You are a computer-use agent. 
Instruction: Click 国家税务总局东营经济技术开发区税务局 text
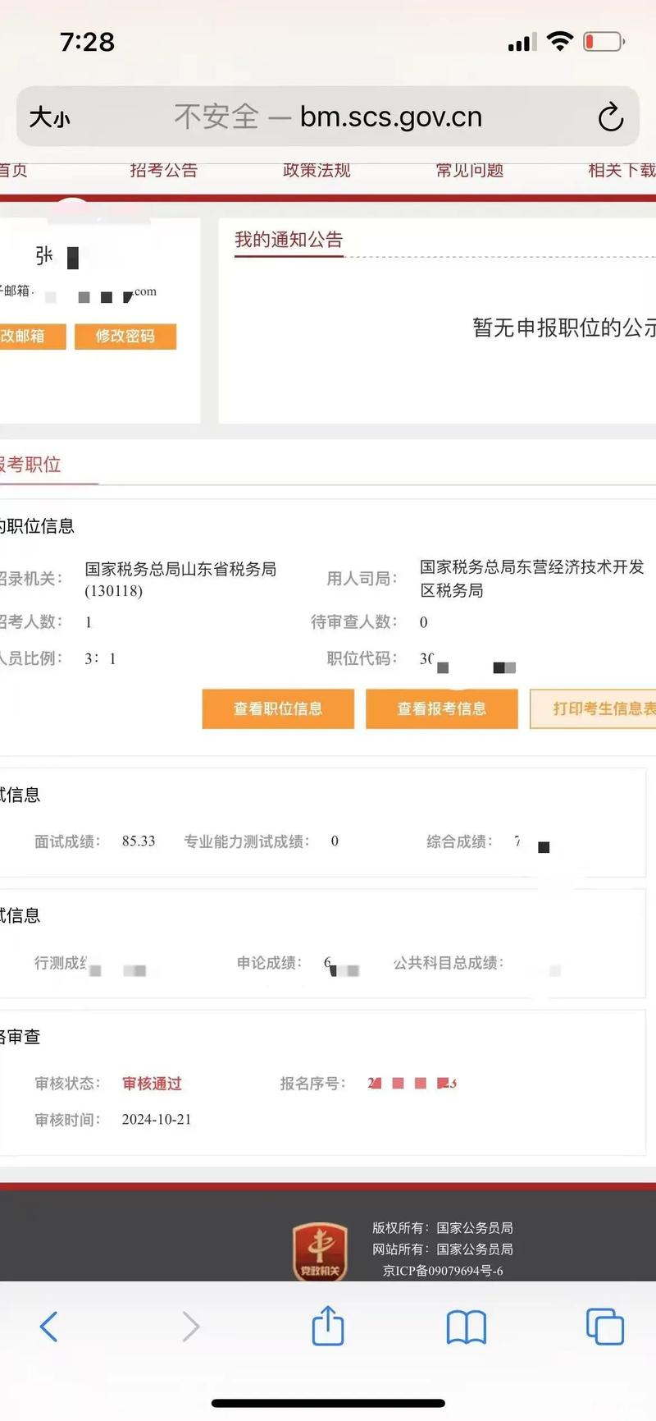tap(532, 579)
